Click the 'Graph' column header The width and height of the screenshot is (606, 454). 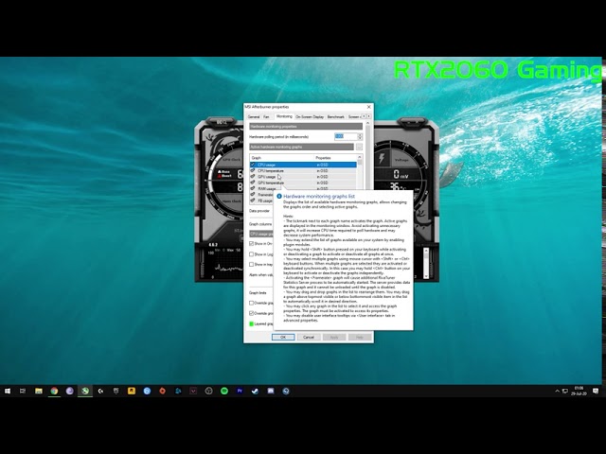tap(282, 158)
